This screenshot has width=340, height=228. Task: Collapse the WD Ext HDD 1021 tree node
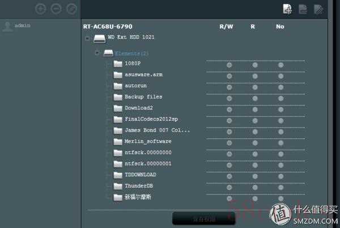(87, 39)
